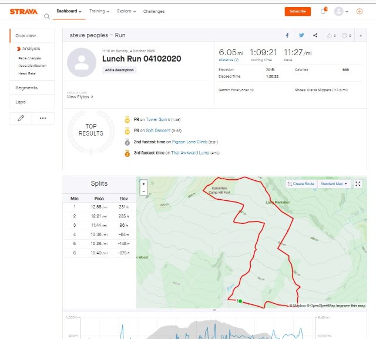Viewport: 376px width, 339px height.
Task: Toggle the map fullscreen view
Action: (358, 184)
